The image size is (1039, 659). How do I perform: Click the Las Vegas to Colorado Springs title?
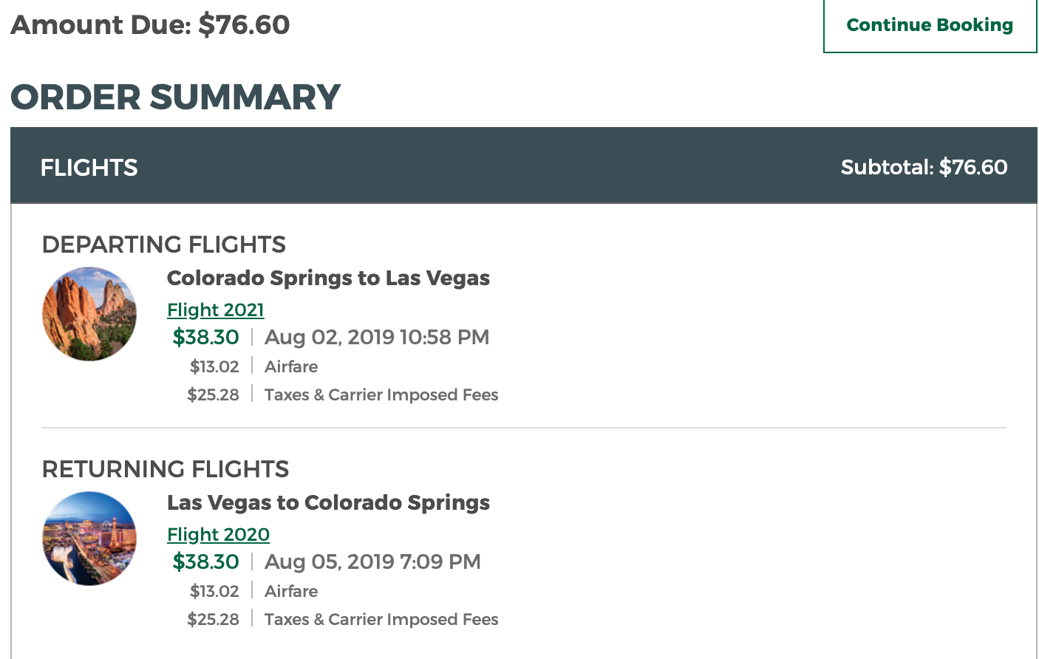click(328, 503)
